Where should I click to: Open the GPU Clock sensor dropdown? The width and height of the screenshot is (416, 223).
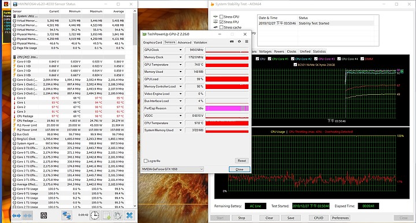(180, 50)
